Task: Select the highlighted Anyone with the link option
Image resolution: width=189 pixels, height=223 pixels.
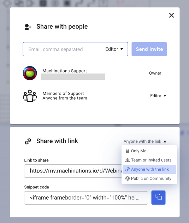Action: click(149, 169)
